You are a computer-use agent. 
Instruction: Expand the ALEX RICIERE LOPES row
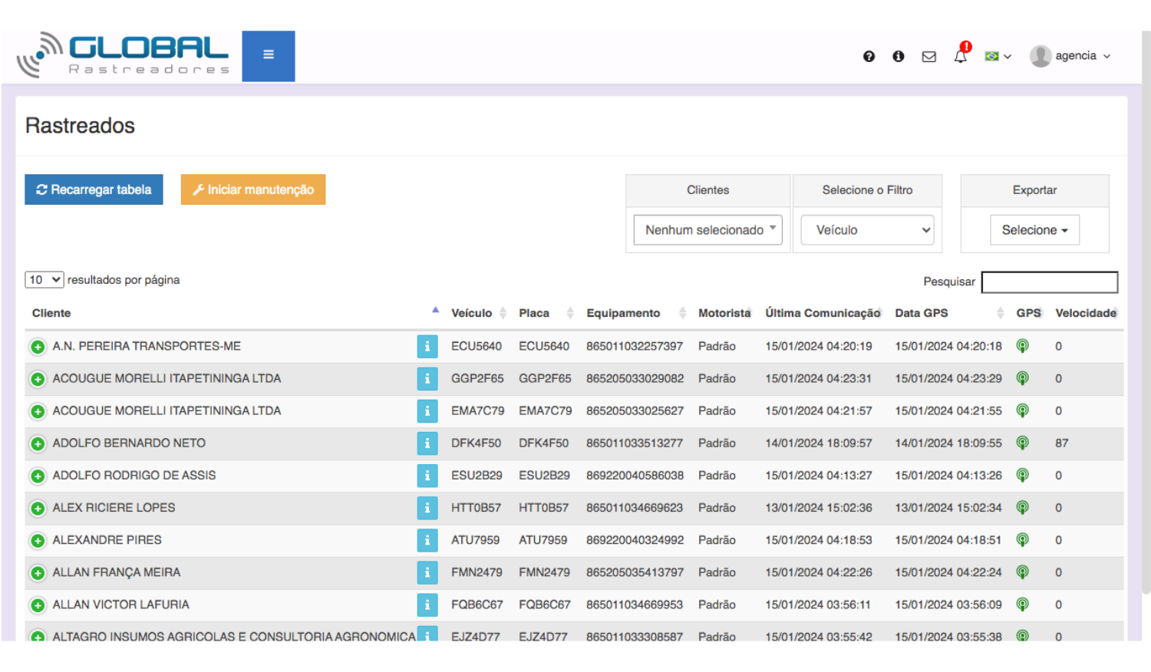tap(38, 508)
